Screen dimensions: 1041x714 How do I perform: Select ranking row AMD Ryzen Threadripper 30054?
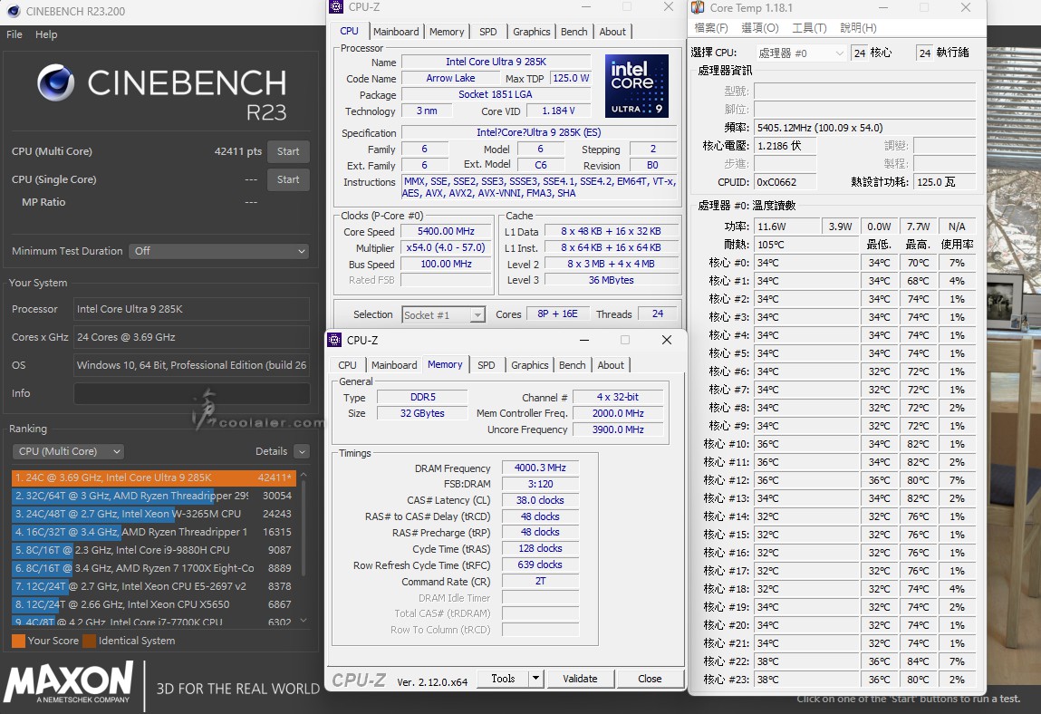[154, 496]
